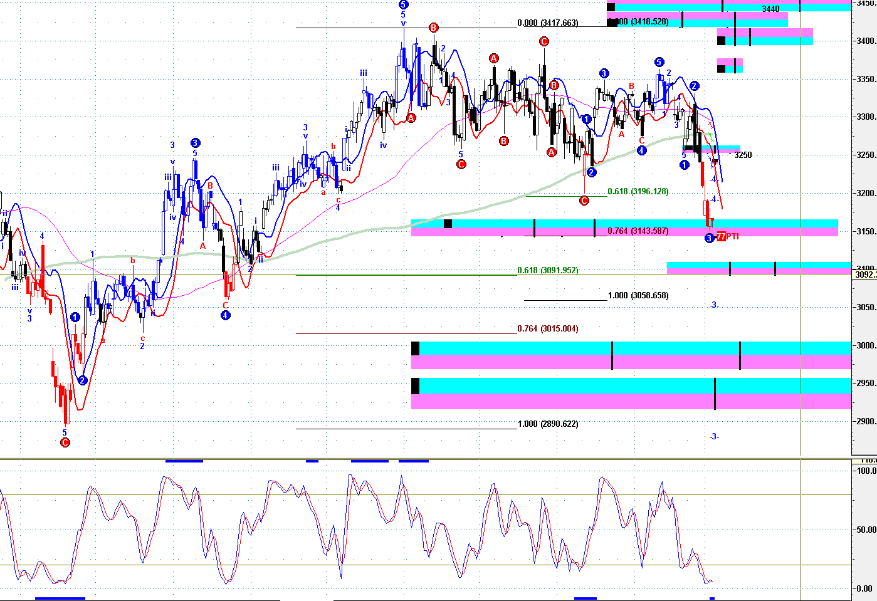877x601 pixels.
Task: Click the 1.000 (3058.658) extension label
Action: [638, 295]
